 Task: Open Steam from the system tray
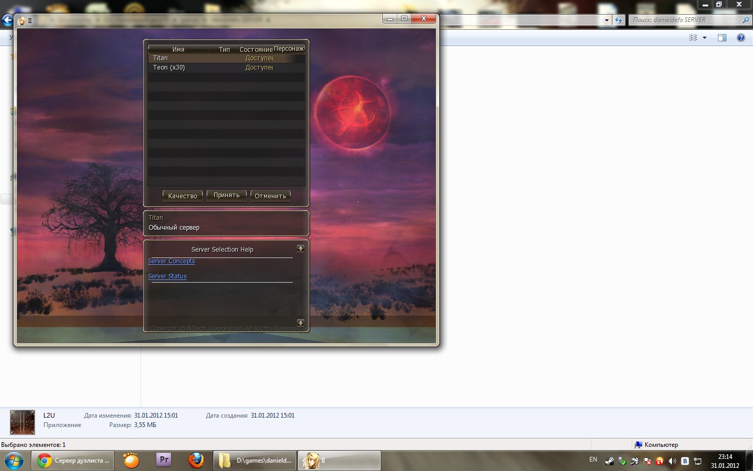610,461
